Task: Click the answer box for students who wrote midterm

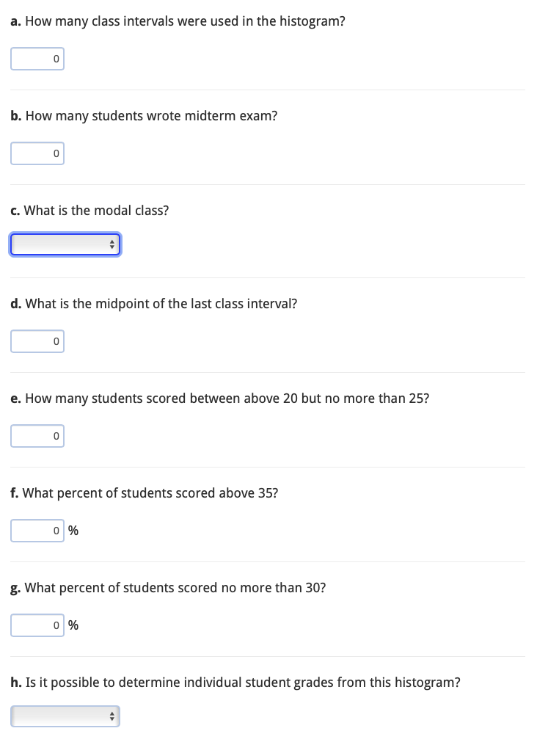Action: (37, 153)
